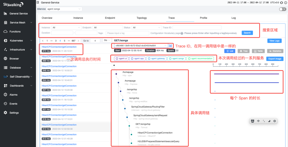Open the Status filter dropdown
288x147 pixels.
[146, 28]
